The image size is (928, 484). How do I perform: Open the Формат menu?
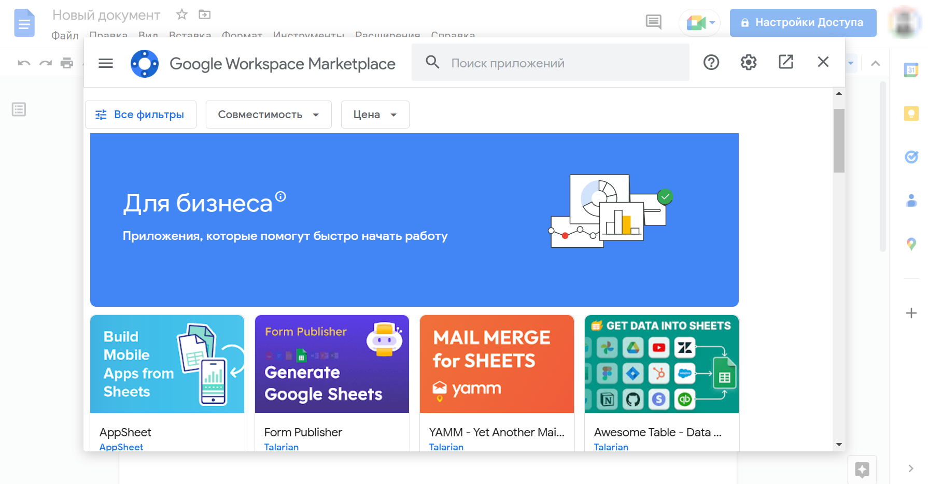point(242,35)
